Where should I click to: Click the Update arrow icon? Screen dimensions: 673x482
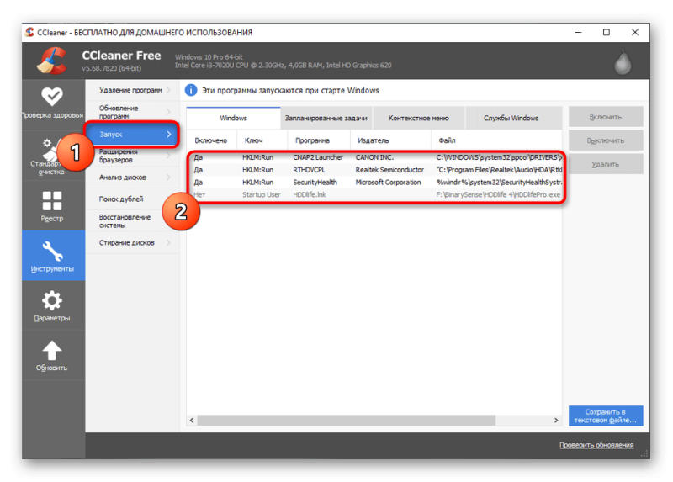pos(52,350)
